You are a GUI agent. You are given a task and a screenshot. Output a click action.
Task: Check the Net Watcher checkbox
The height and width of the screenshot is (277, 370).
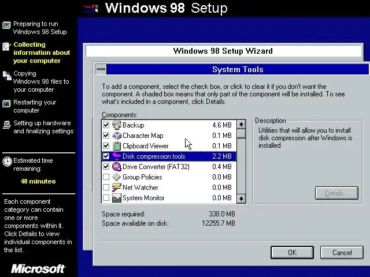tap(106, 187)
